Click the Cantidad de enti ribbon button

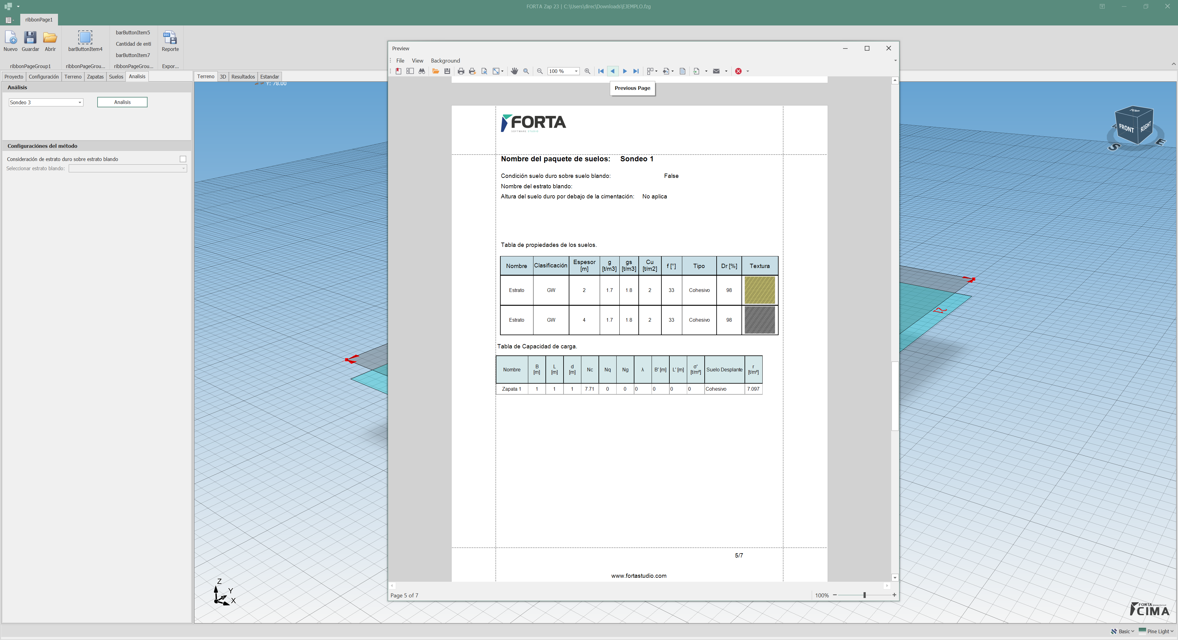pyautogui.click(x=133, y=44)
